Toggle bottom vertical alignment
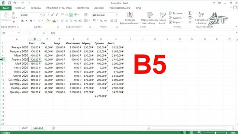Viewport: 238px width, 134px height. tap(71, 15)
